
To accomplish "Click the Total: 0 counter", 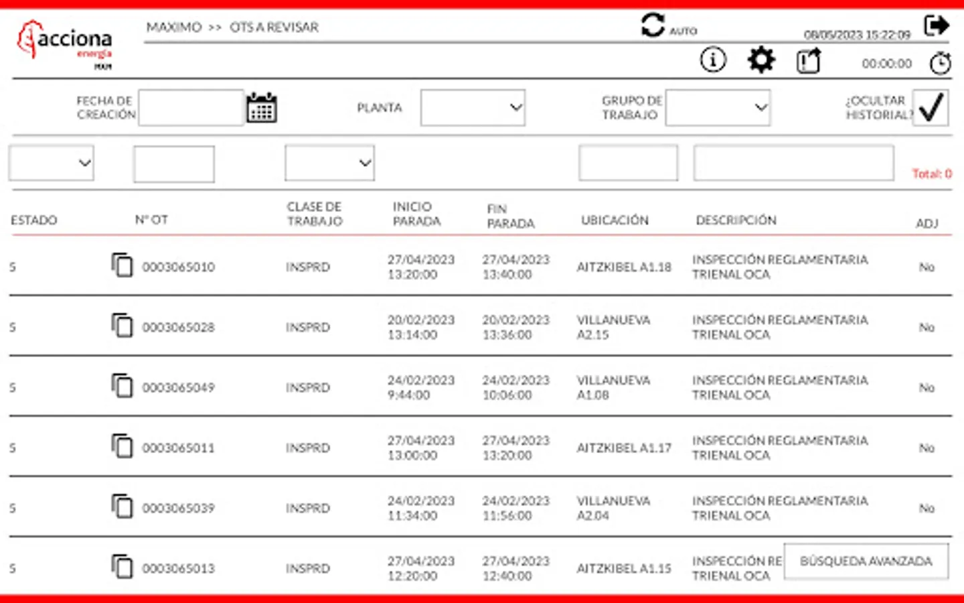I will coord(932,174).
